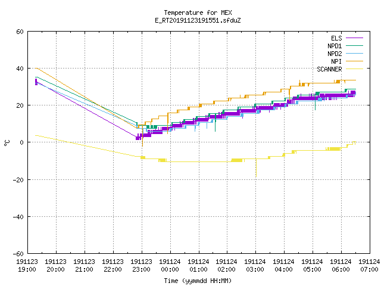
Task: Click the °C y-axis unit label
Action: [x=7, y=143]
